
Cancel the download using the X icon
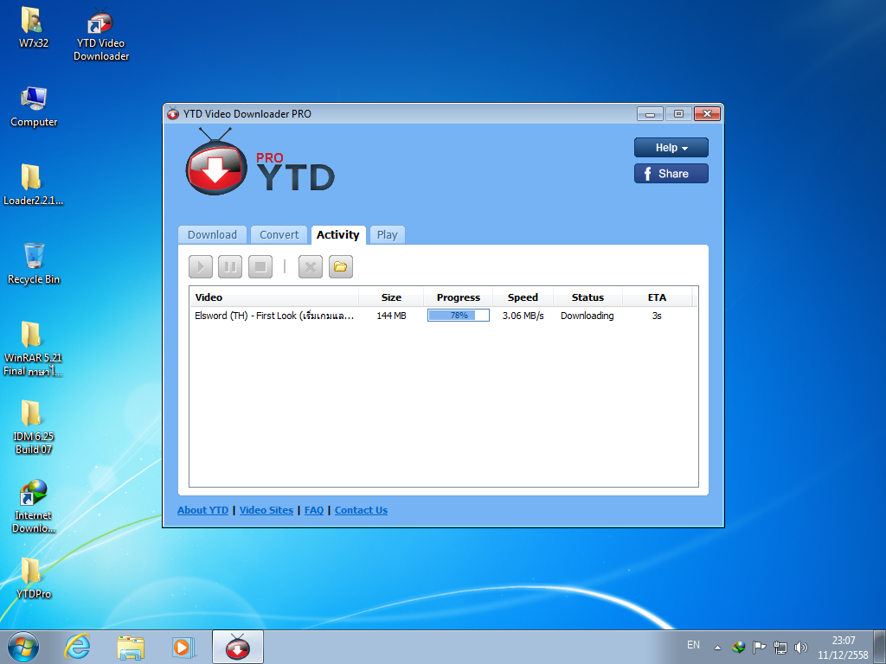coord(310,266)
